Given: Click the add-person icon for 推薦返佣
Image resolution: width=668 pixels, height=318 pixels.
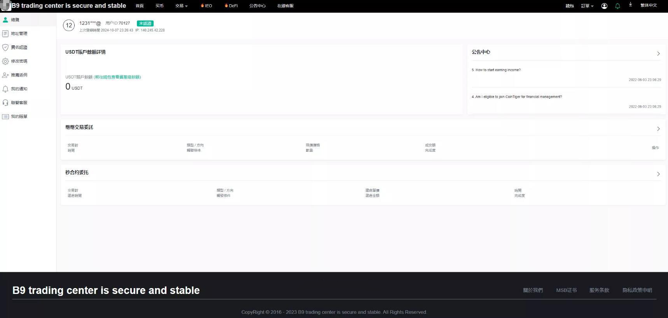Looking at the screenshot, I should (5, 75).
